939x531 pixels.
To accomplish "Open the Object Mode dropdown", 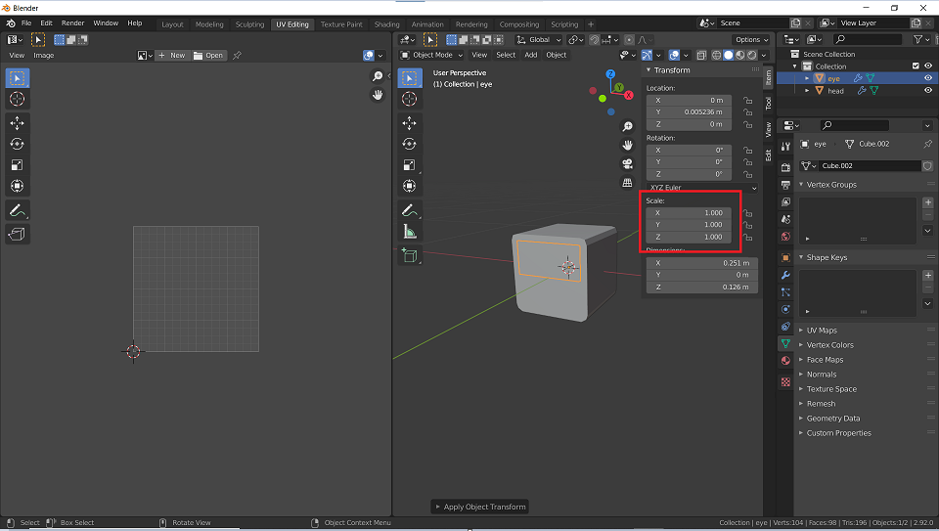I will pyautogui.click(x=431, y=55).
